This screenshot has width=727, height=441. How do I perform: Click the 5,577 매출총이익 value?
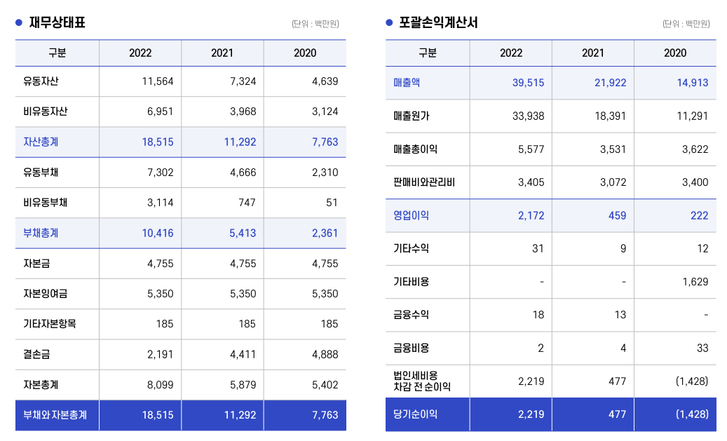click(531, 149)
